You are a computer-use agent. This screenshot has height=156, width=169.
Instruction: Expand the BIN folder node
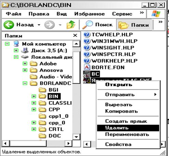click(34, 96)
